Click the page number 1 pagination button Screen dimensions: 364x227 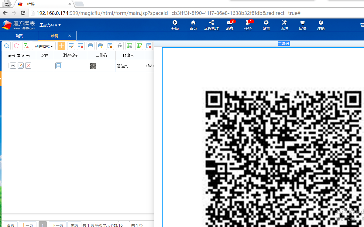(43, 225)
